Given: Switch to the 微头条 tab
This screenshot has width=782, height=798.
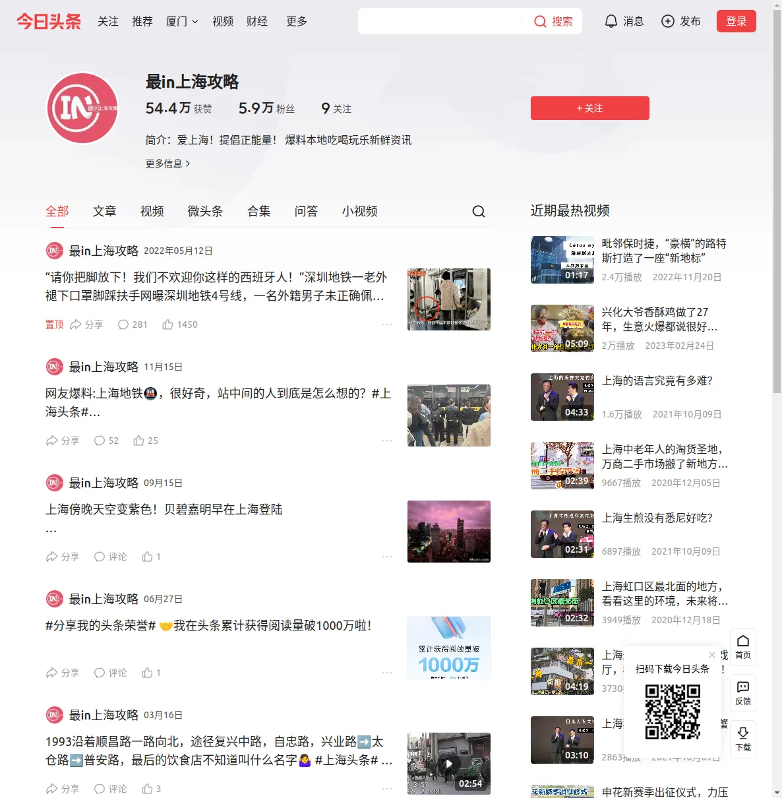Looking at the screenshot, I should (206, 211).
